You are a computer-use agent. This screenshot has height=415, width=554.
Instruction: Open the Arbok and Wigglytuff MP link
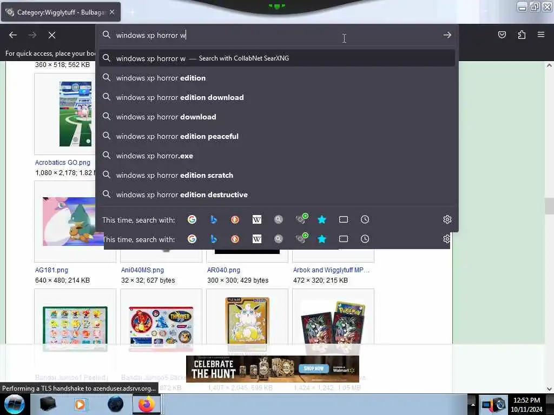331,270
